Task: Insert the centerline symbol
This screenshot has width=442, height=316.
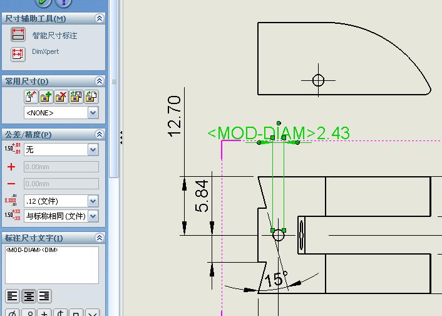Action: [61, 313]
